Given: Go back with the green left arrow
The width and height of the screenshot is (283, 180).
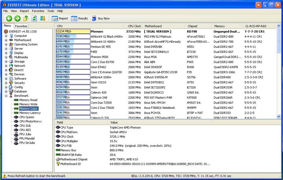Looking at the screenshot, I should (x=9, y=18).
